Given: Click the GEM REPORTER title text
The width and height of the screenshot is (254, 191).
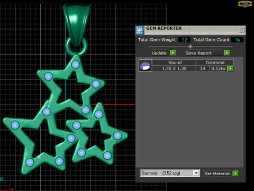Looking at the screenshot, I should point(164,28).
